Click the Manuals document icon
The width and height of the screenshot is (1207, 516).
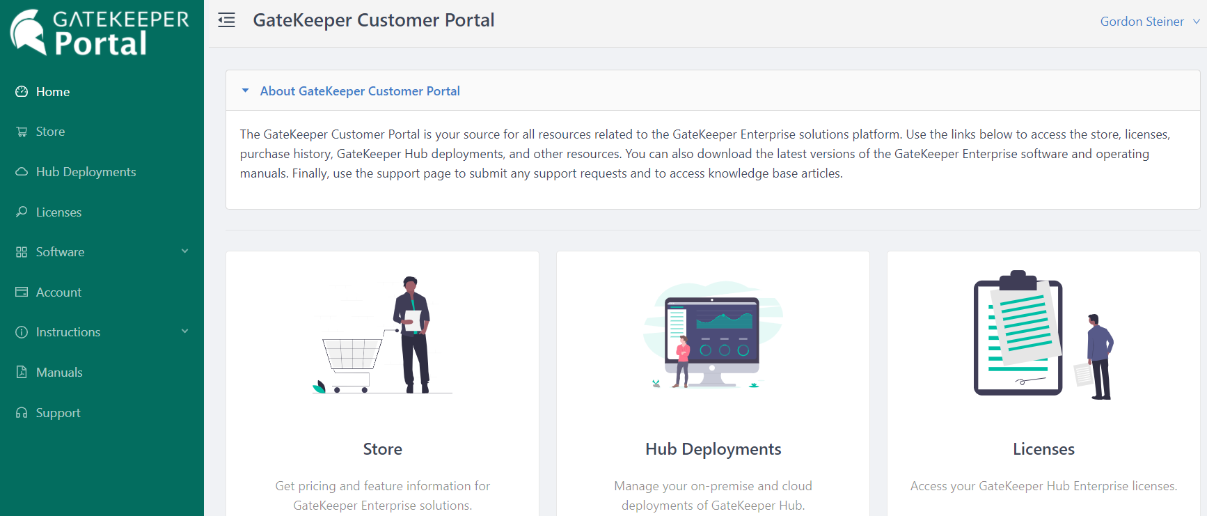[x=22, y=373]
